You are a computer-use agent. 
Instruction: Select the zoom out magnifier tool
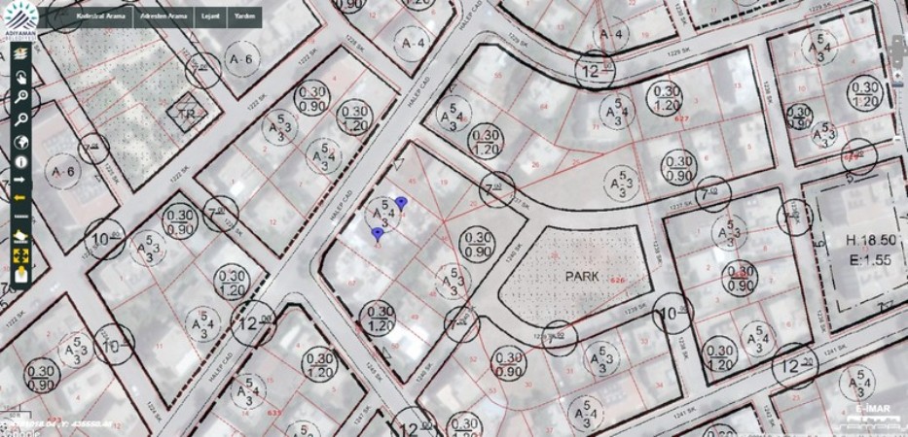pyautogui.click(x=20, y=118)
